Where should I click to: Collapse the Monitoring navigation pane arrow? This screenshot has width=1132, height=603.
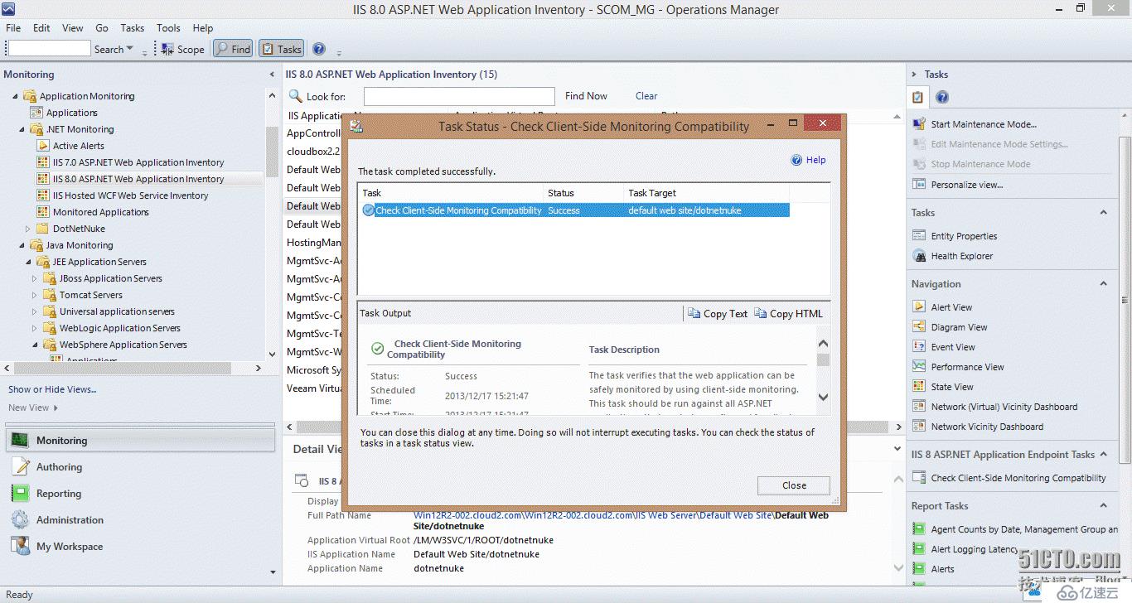[x=273, y=75]
